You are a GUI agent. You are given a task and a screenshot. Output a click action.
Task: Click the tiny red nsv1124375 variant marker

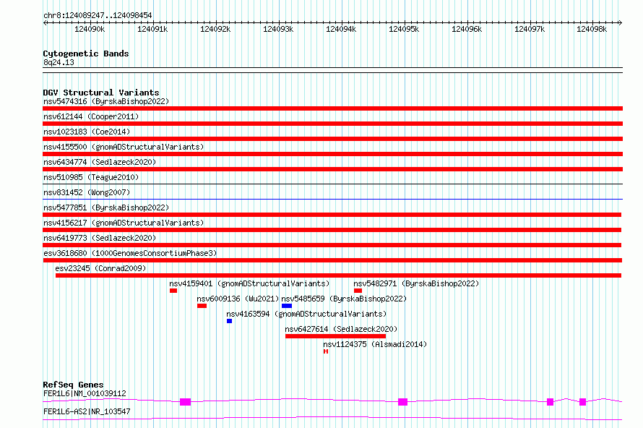coord(326,351)
